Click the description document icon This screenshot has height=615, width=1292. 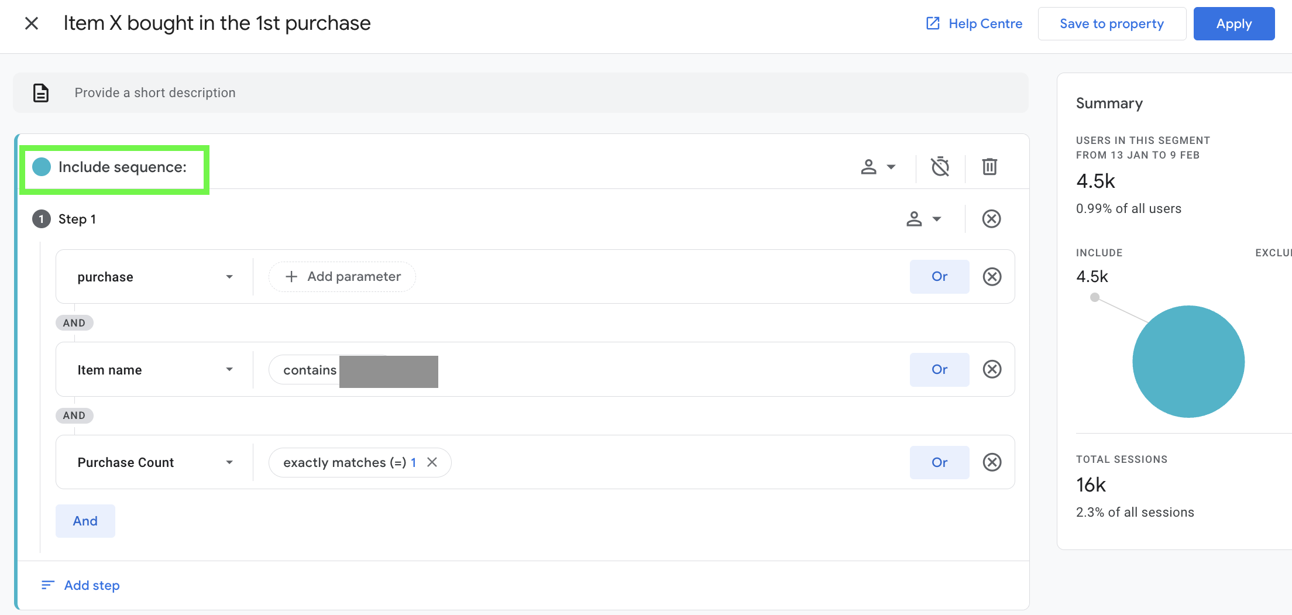41,93
